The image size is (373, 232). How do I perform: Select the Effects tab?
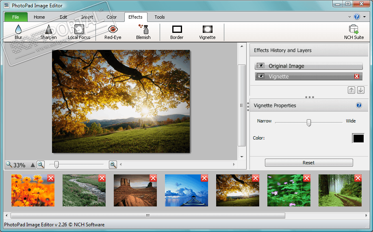click(136, 17)
